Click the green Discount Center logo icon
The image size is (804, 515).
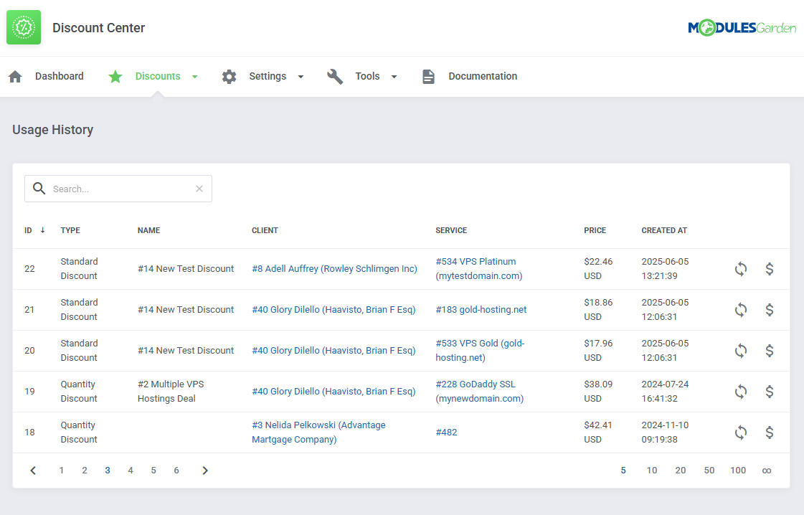(x=24, y=27)
